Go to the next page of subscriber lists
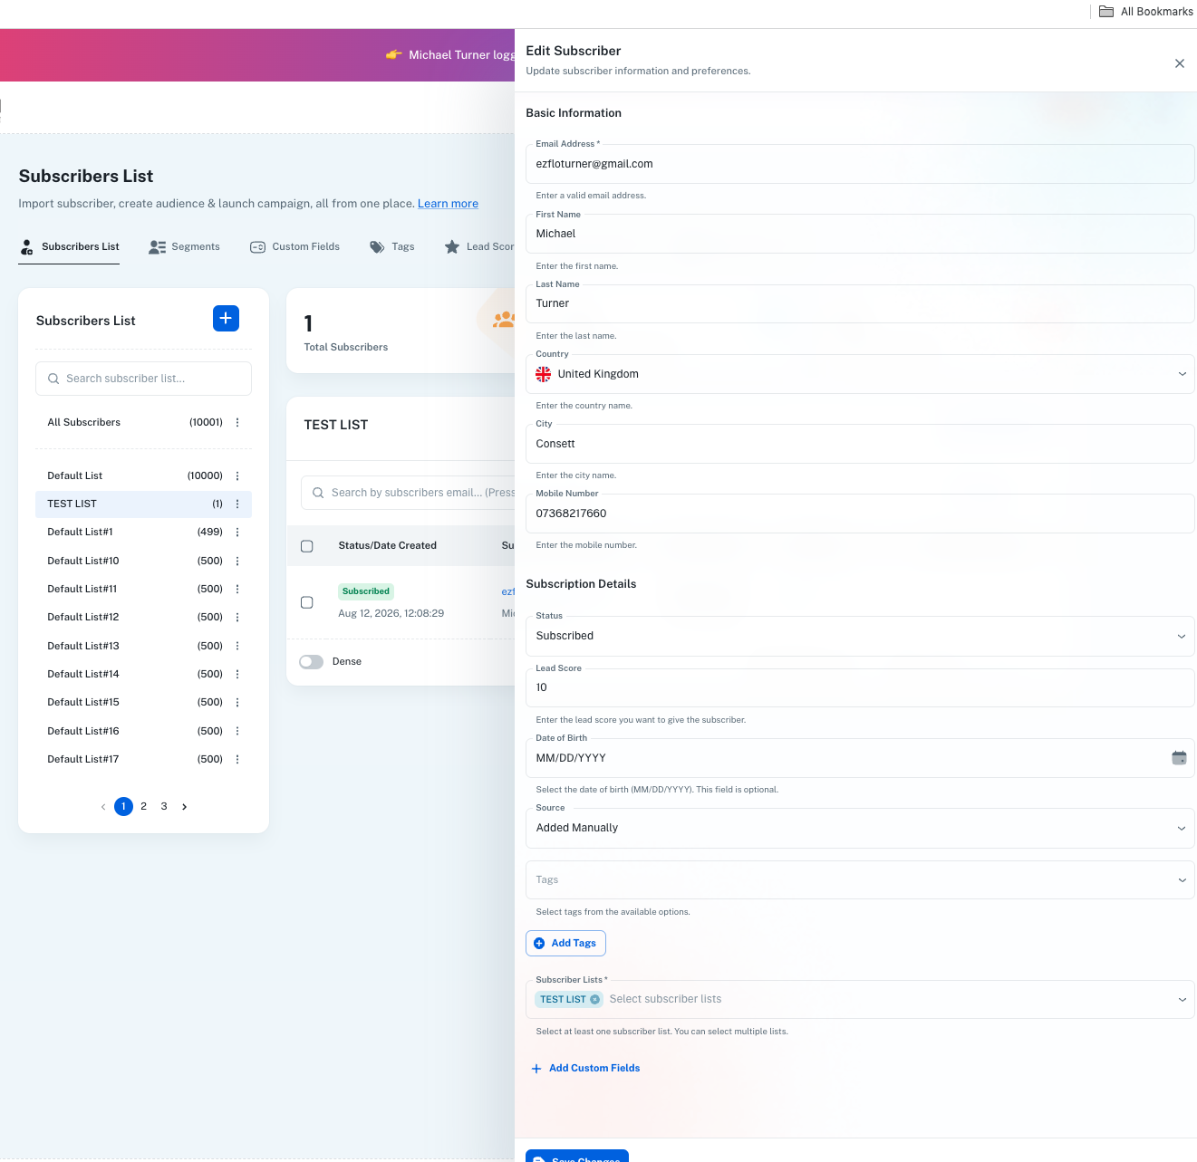1197x1162 pixels. [185, 806]
